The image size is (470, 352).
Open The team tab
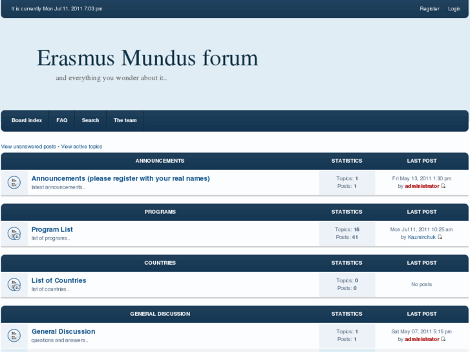click(x=125, y=120)
